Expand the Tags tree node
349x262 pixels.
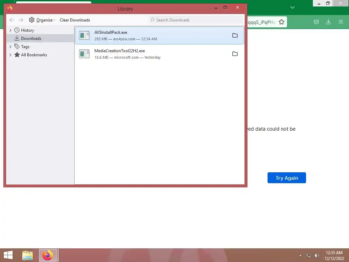point(11,46)
